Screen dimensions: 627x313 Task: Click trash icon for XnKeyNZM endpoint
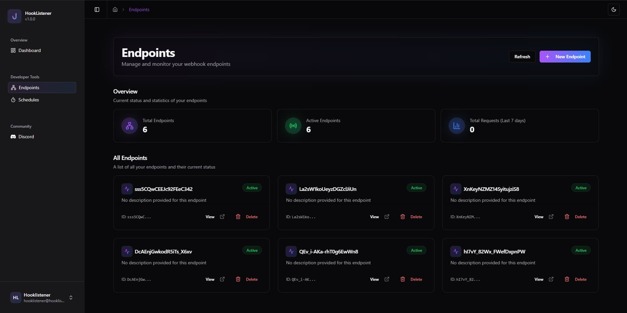point(567,217)
